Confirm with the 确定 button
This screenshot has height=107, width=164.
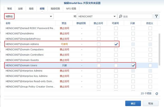tap(133, 103)
